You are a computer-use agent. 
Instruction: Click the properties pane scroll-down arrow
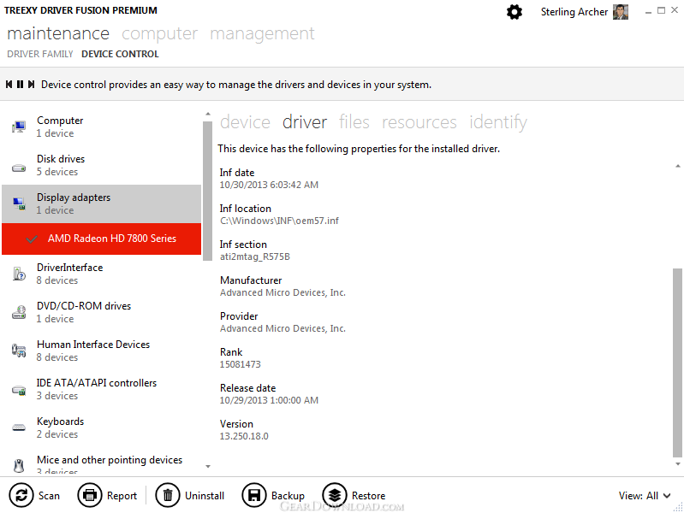[677, 464]
